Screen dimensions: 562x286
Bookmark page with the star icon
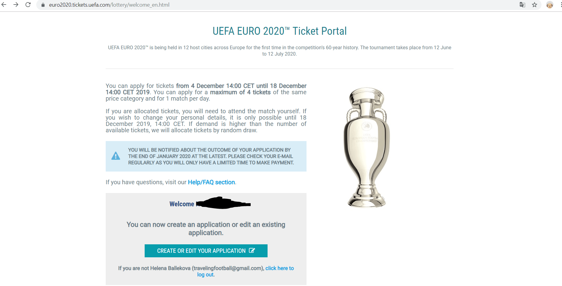pyautogui.click(x=535, y=5)
